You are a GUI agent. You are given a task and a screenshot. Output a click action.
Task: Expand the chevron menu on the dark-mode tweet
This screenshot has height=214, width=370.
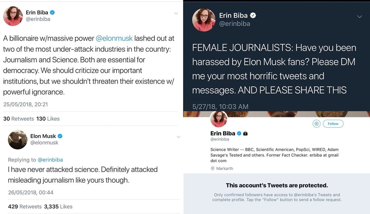click(360, 17)
